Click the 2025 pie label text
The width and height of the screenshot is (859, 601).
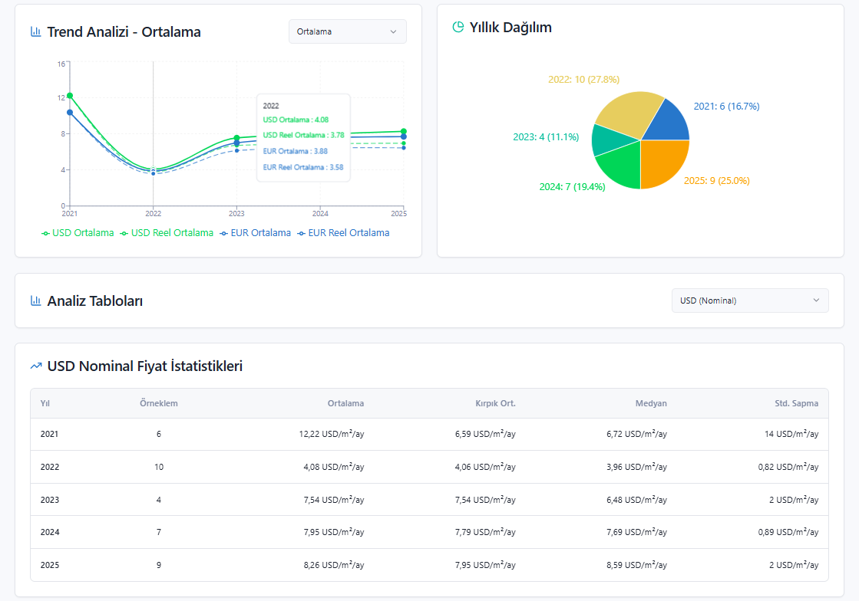(716, 180)
